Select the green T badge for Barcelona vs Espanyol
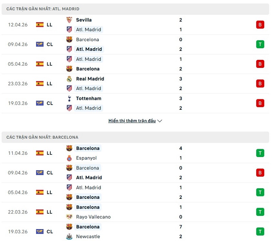The width and height of the screenshot is (272, 241). point(260,153)
